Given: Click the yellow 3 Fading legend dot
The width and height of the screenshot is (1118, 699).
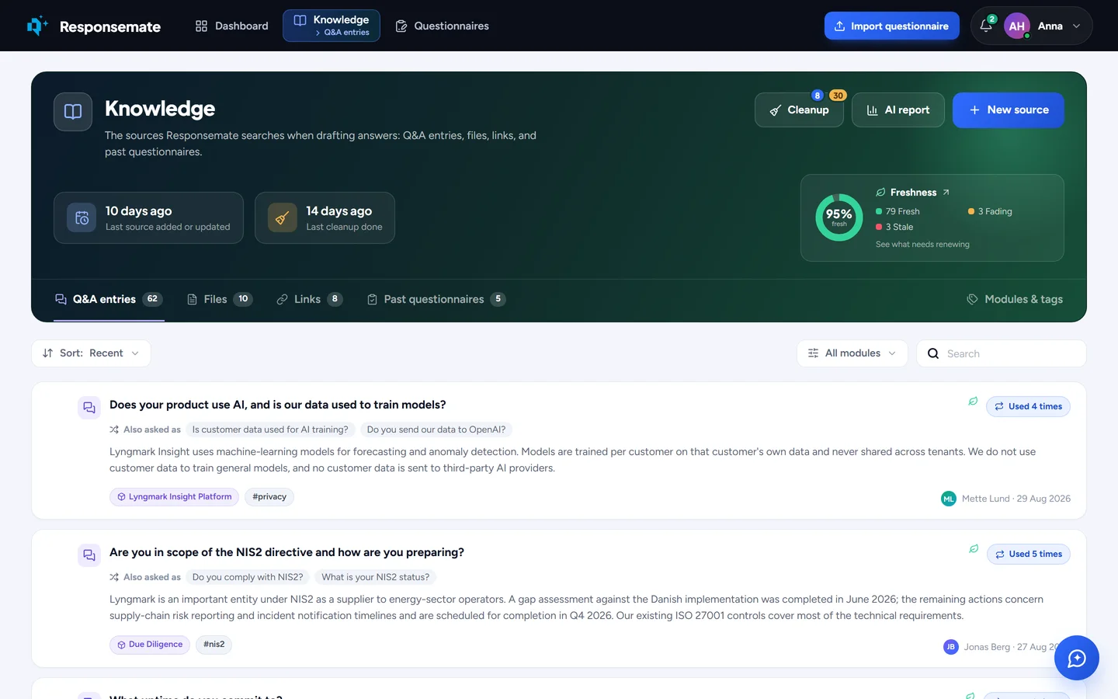Looking at the screenshot, I should pos(970,211).
